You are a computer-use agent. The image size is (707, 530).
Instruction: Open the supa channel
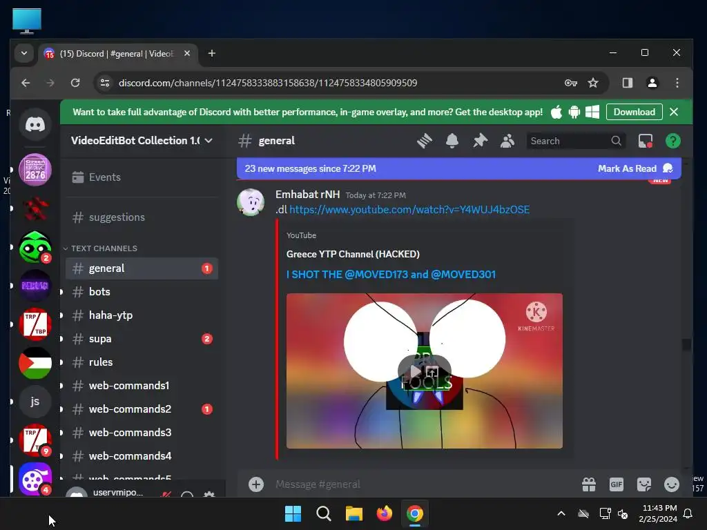(x=142, y=339)
